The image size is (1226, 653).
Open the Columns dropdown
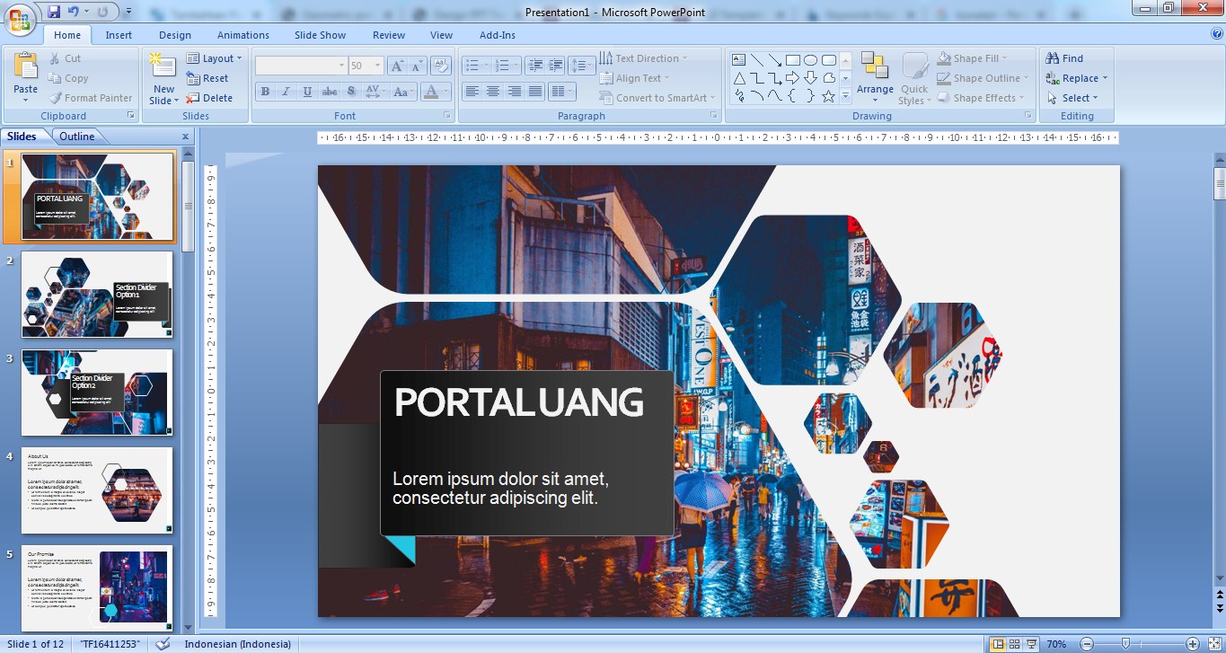tap(562, 92)
